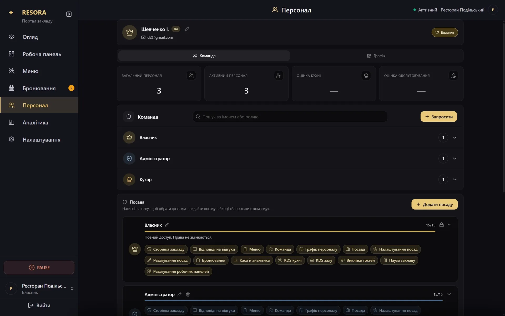Go to Меню in the sidebar
This screenshot has width=505, height=316.
point(39,71)
